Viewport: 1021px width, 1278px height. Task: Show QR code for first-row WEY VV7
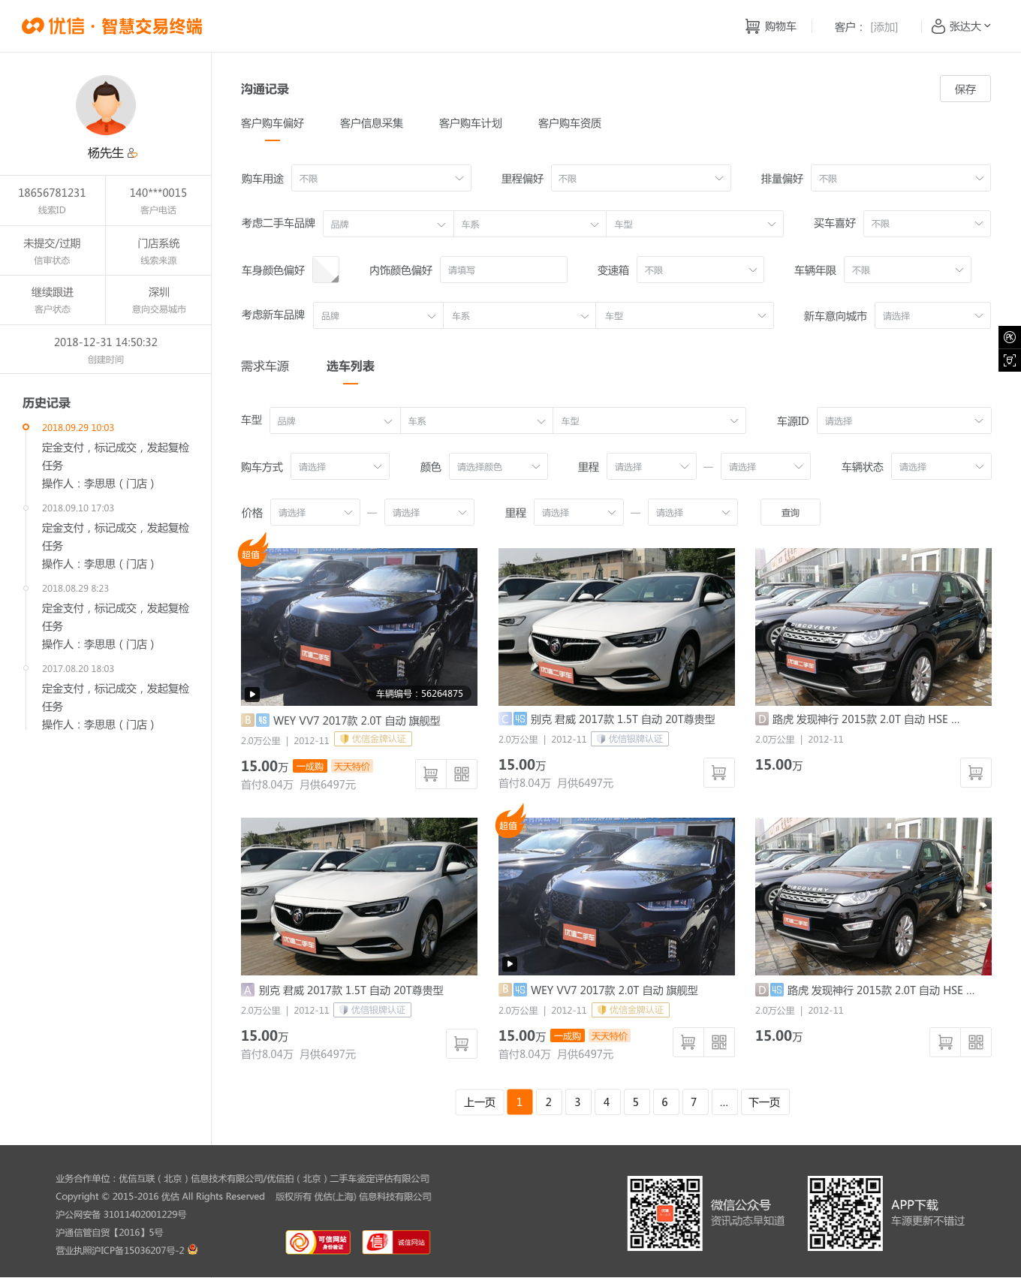point(462,773)
